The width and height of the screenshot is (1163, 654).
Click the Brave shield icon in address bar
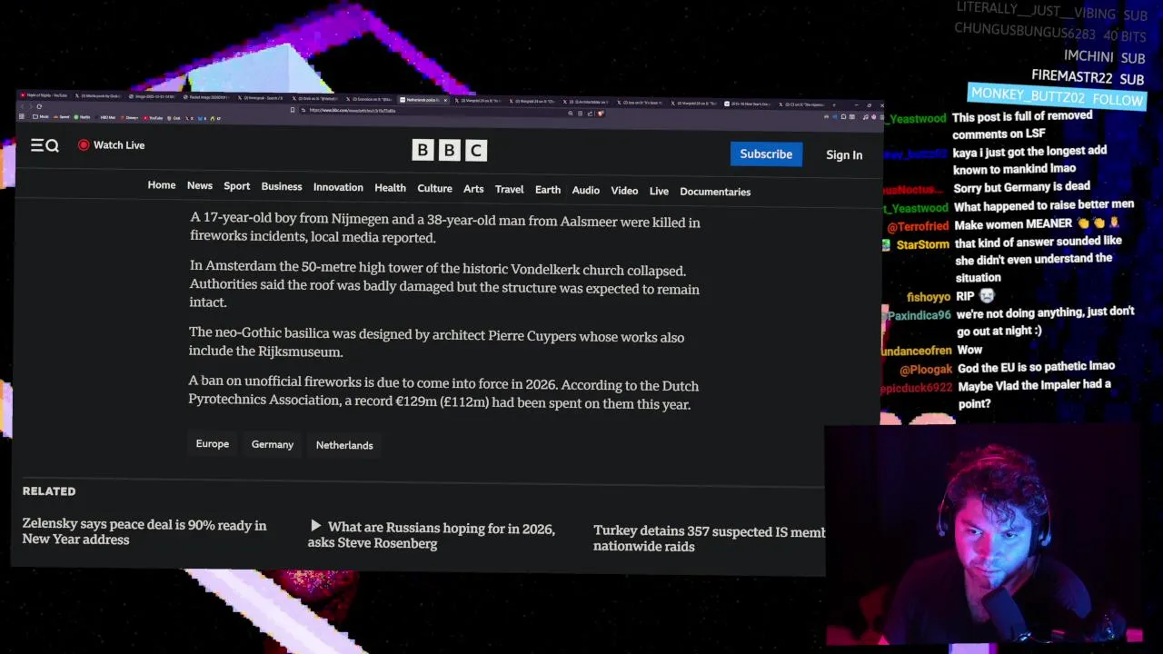click(x=601, y=114)
